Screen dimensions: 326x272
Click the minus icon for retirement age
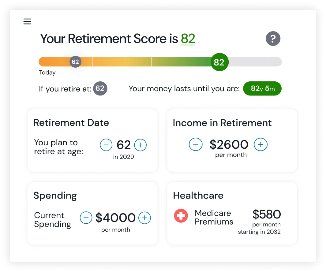click(x=106, y=145)
